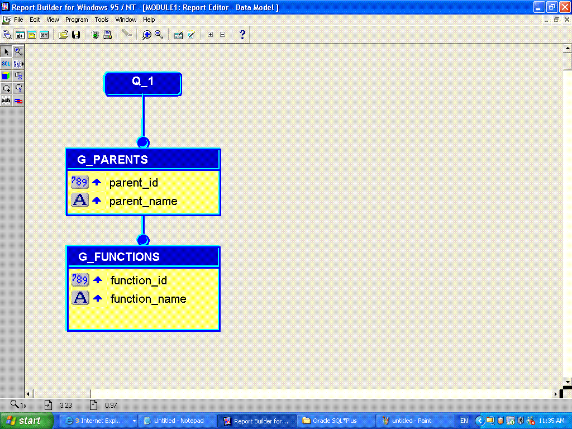The image size is (572, 429).
Task: Toggle sort arrow beside parent_id
Action: pyautogui.click(x=97, y=182)
